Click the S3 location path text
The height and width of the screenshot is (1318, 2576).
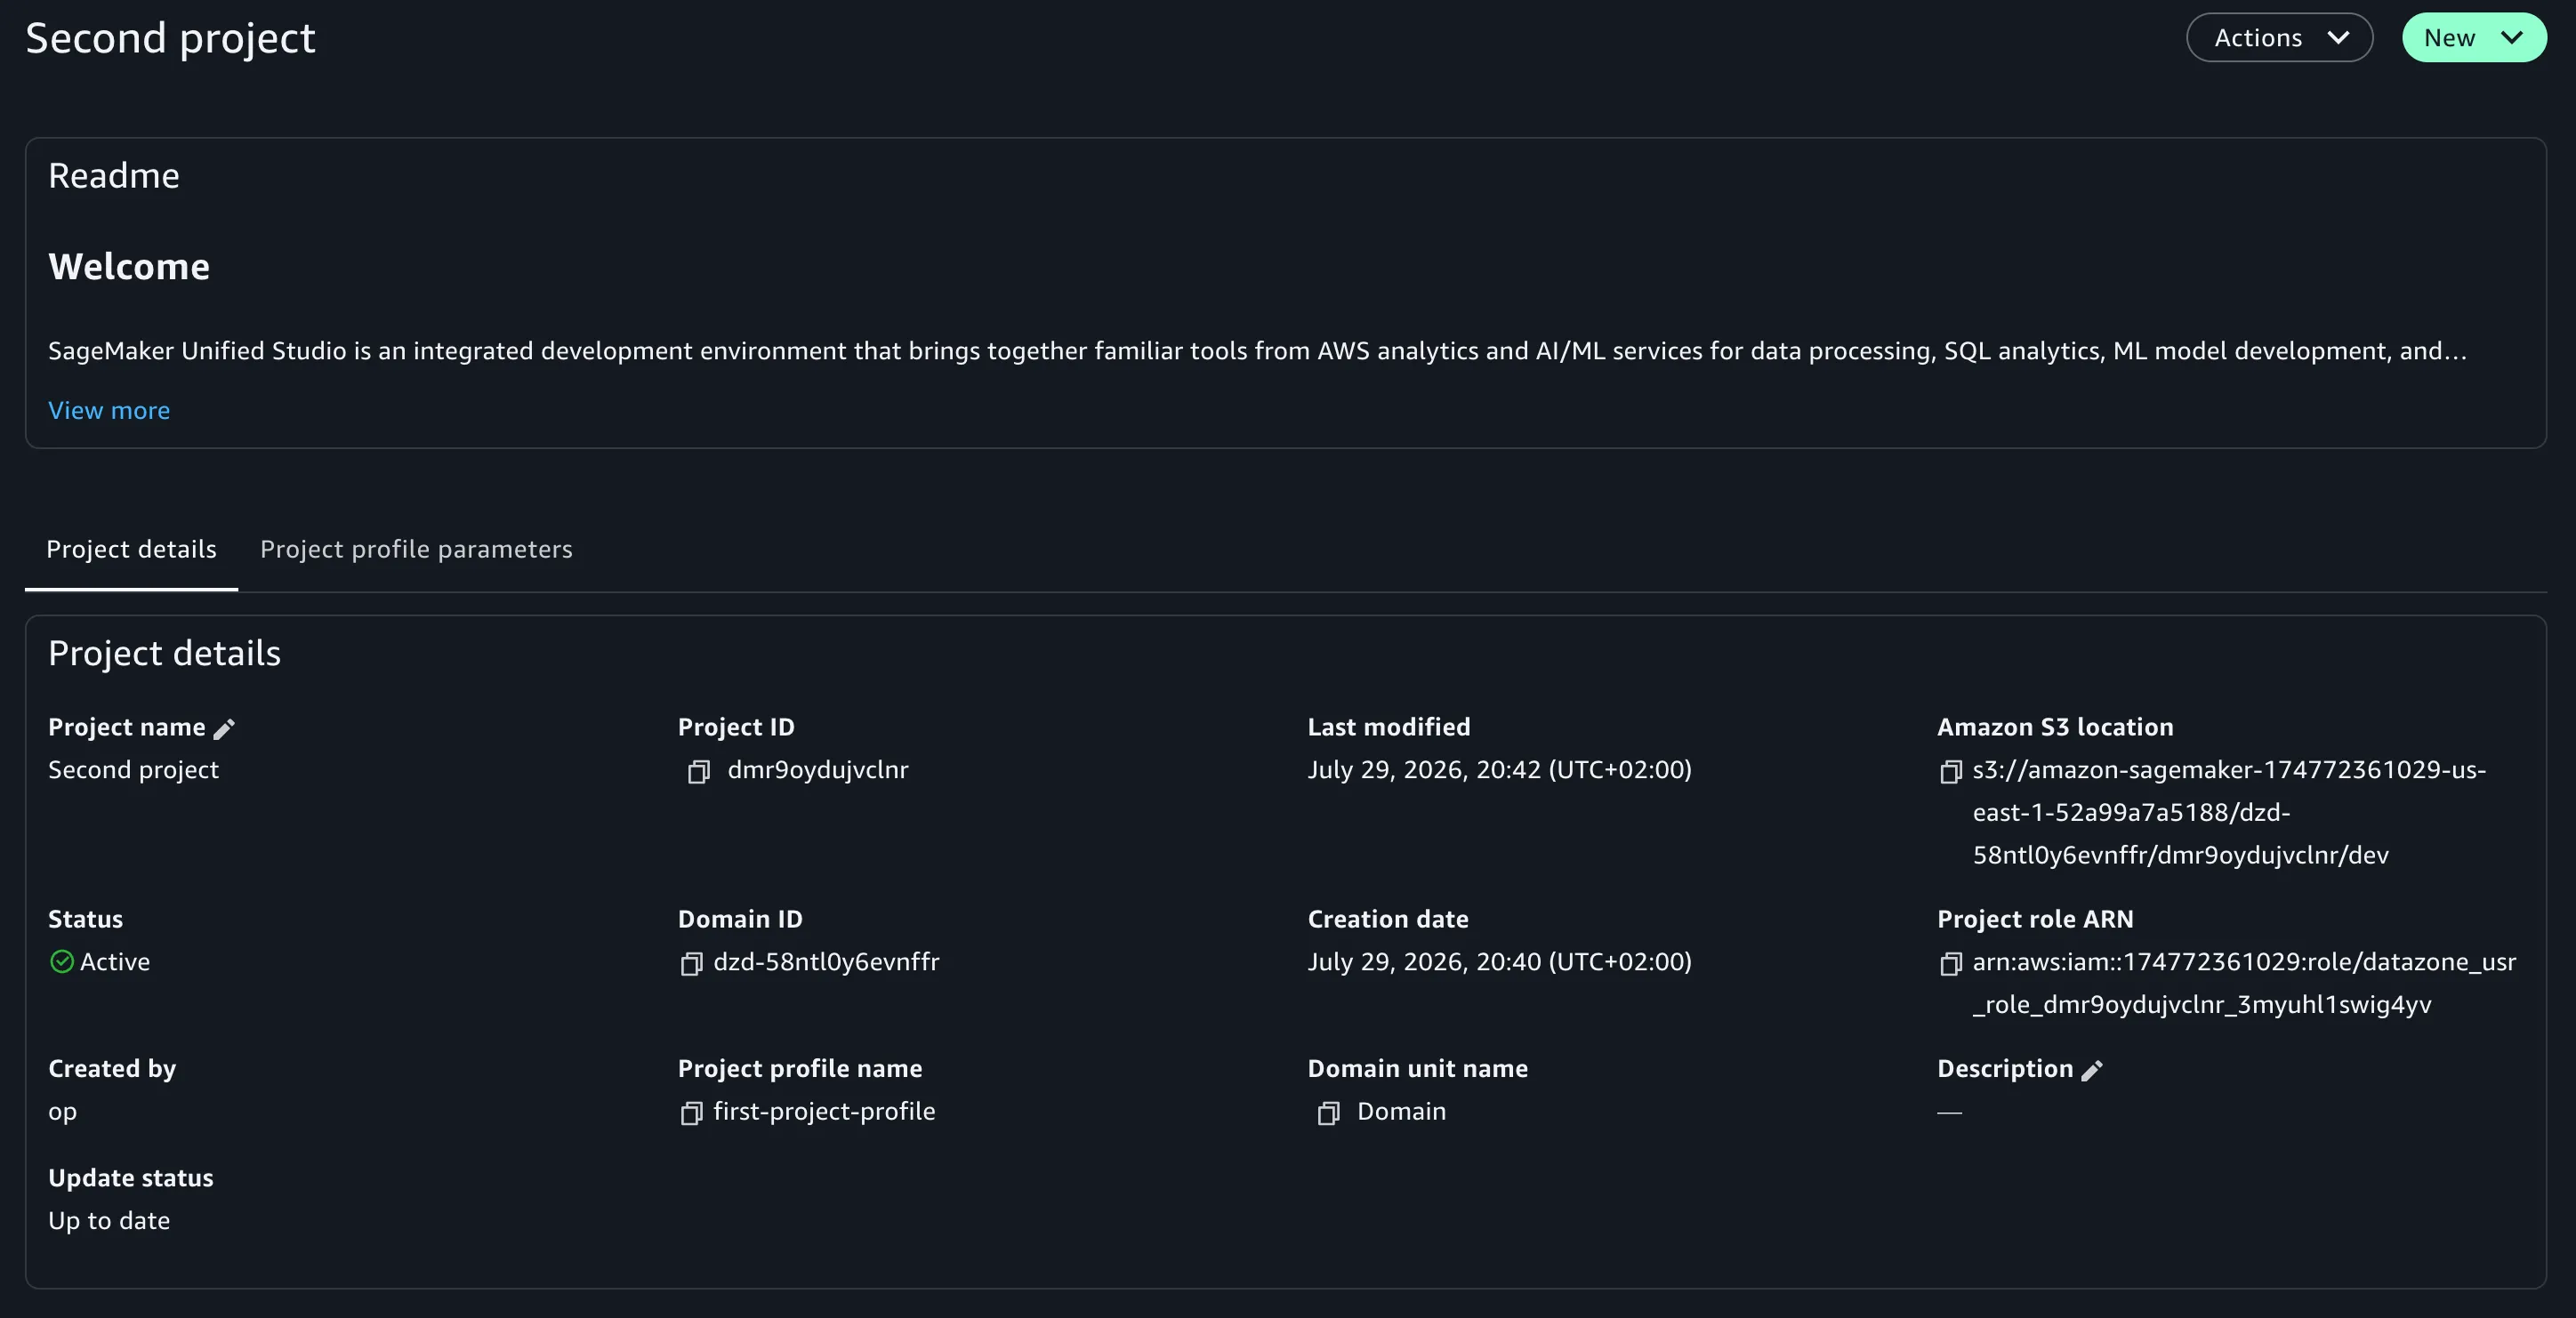pyautogui.click(x=2229, y=812)
